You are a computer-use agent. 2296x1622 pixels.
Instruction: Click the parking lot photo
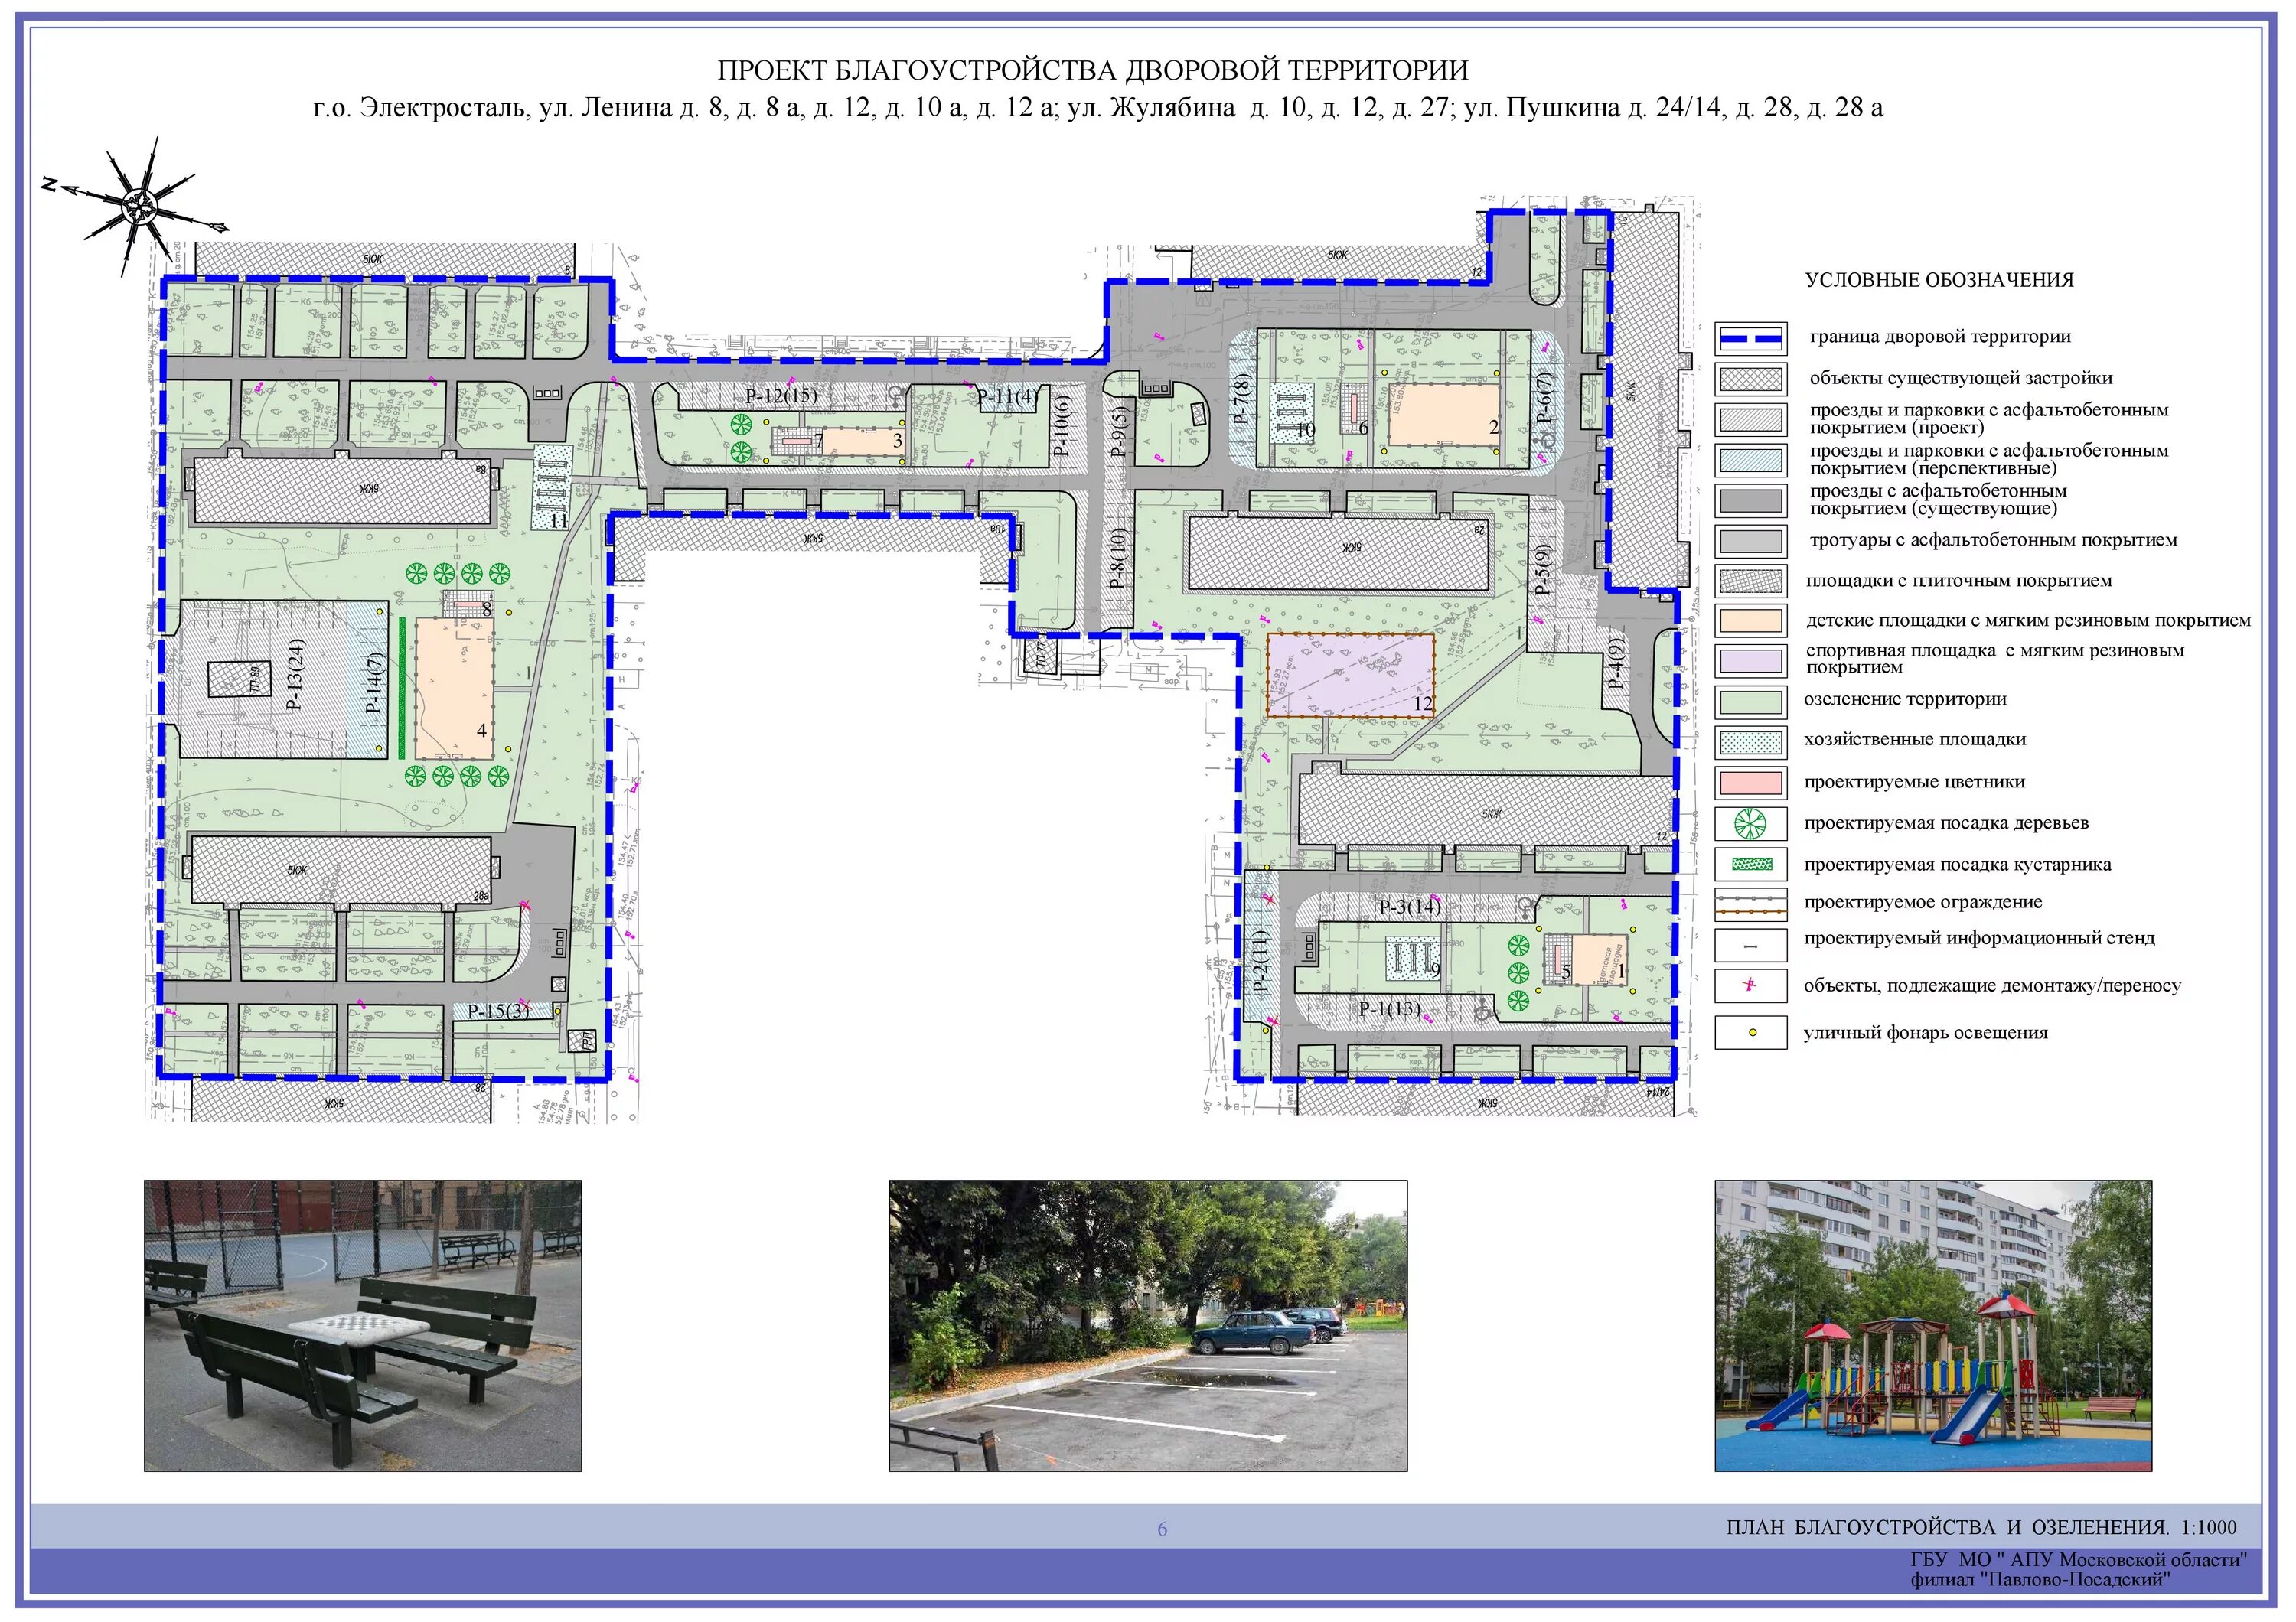(x=1147, y=1325)
